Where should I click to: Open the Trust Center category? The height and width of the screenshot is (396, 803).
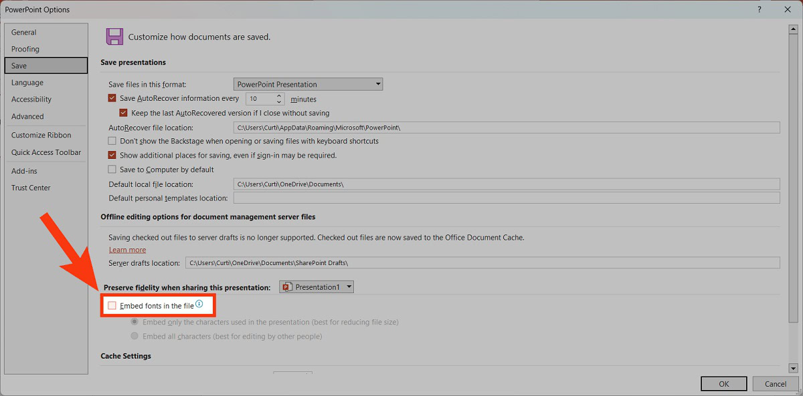(46, 188)
